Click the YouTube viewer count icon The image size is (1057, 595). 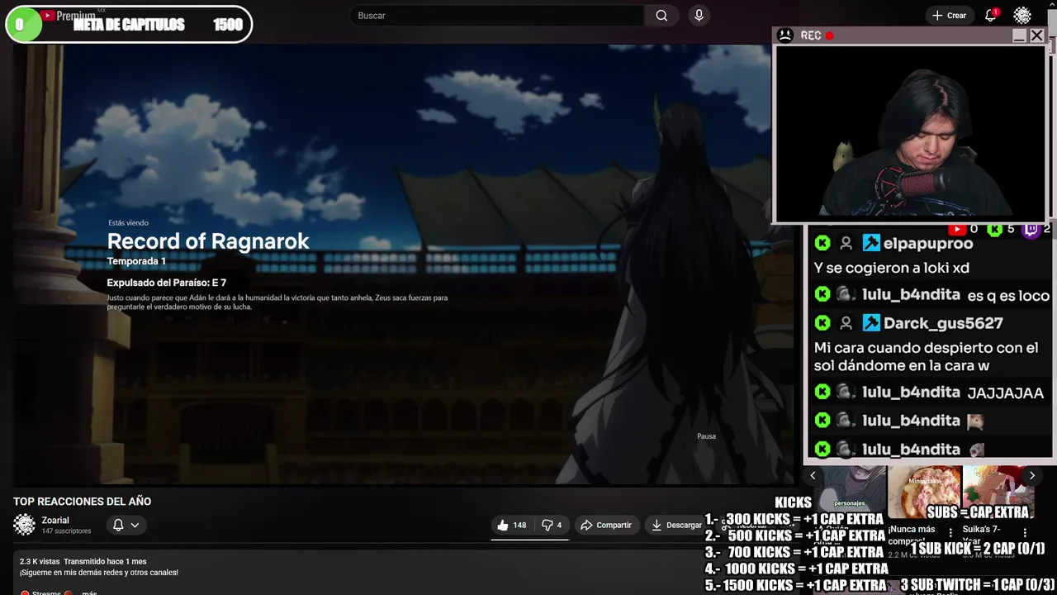(x=957, y=229)
